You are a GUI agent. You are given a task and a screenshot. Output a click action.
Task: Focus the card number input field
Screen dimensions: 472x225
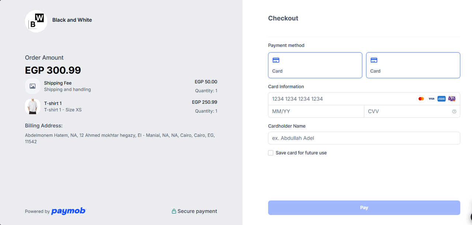tap(341, 99)
